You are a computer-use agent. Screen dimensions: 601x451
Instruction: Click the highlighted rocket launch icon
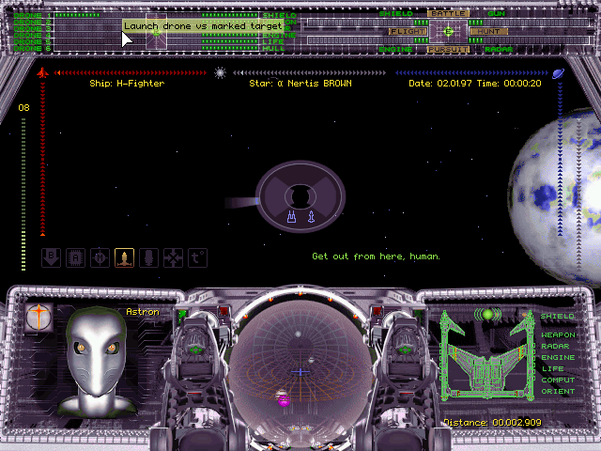[124, 257]
